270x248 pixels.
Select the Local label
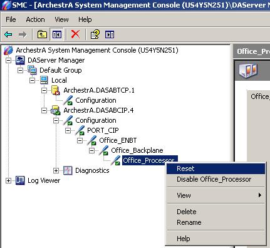click(59, 80)
